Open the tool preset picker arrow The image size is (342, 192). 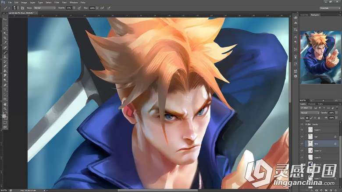[x=9, y=8]
